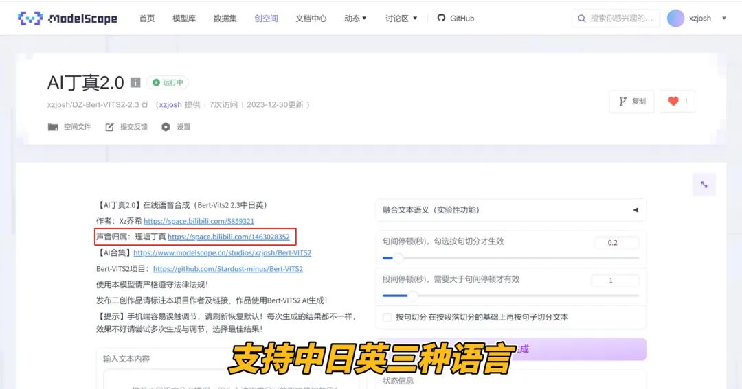Image resolution: width=742 pixels, height=389 pixels.
Task: Open the xzjosh account dropdown arrow
Action: coord(724,19)
